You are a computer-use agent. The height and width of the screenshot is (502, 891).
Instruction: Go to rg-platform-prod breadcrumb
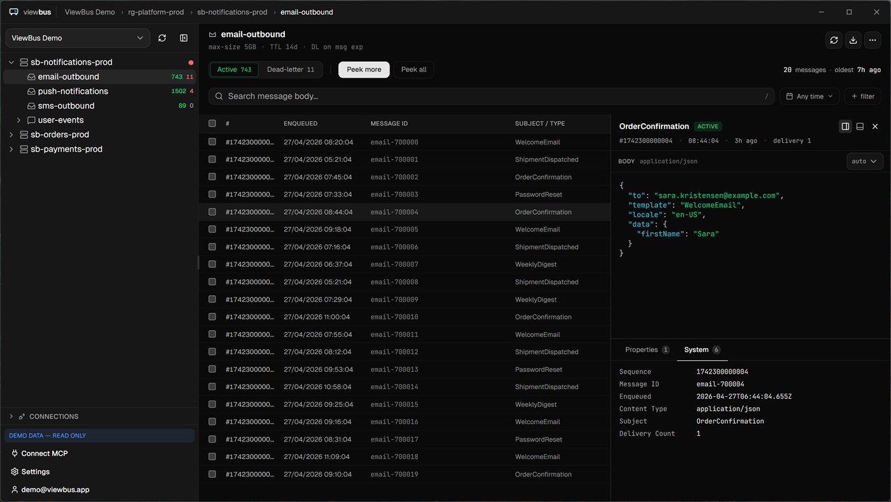(156, 12)
